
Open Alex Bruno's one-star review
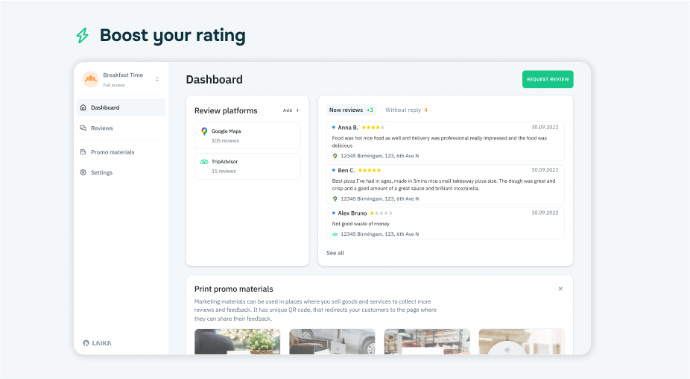[446, 223]
